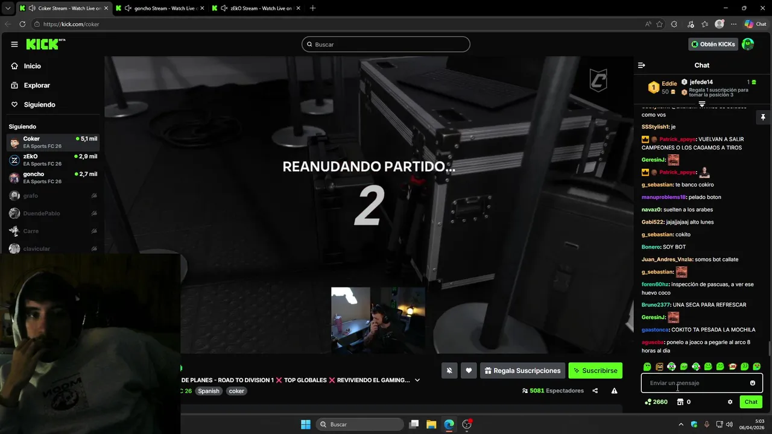This screenshot has height=434, width=772.
Task: Click the Windows taskbar Buscar search box
Action: coord(360,424)
